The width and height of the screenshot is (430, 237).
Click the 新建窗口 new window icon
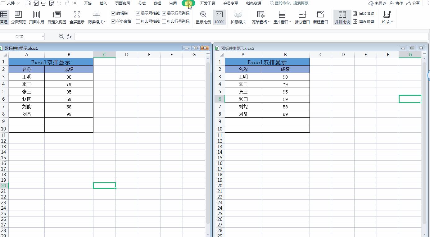pyautogui.click(x=321, y=17)
